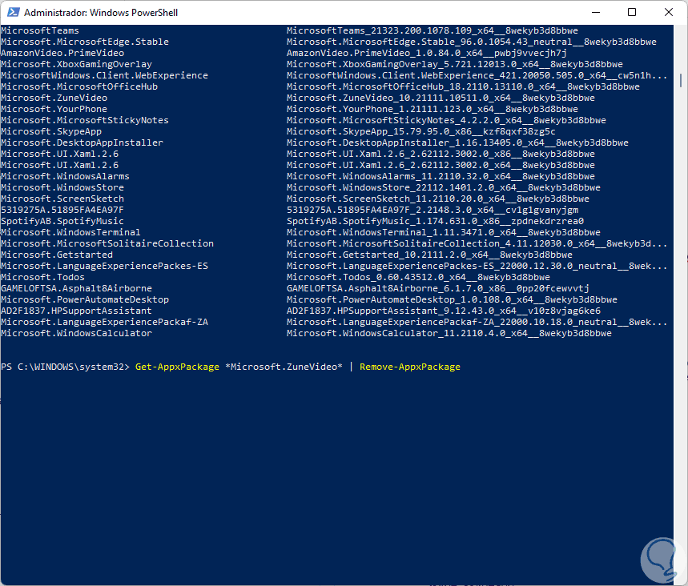Click AmazonVideo.PrimeVideo name entry
Image resolution: width=688 pixels, height=586 pixels.
tap(62, 53)
